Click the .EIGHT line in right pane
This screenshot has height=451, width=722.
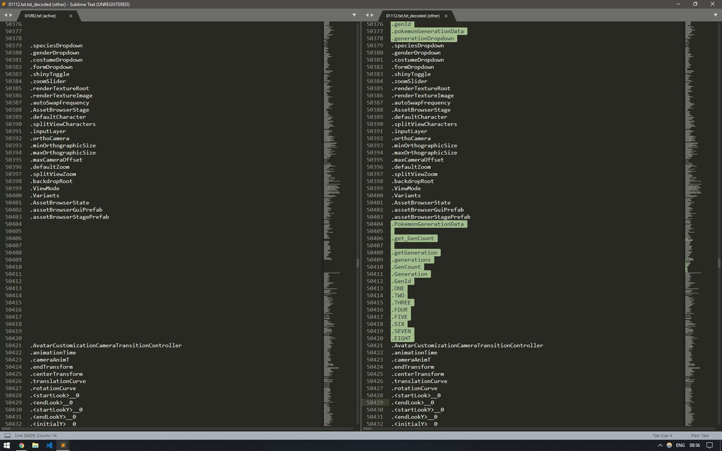(402, 339)
